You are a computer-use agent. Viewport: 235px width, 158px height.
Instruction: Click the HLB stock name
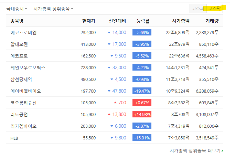point(15,138)
